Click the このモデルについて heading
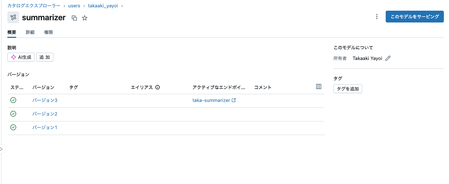The width and height of the screenshot is (449, 184). click(353, 47)
